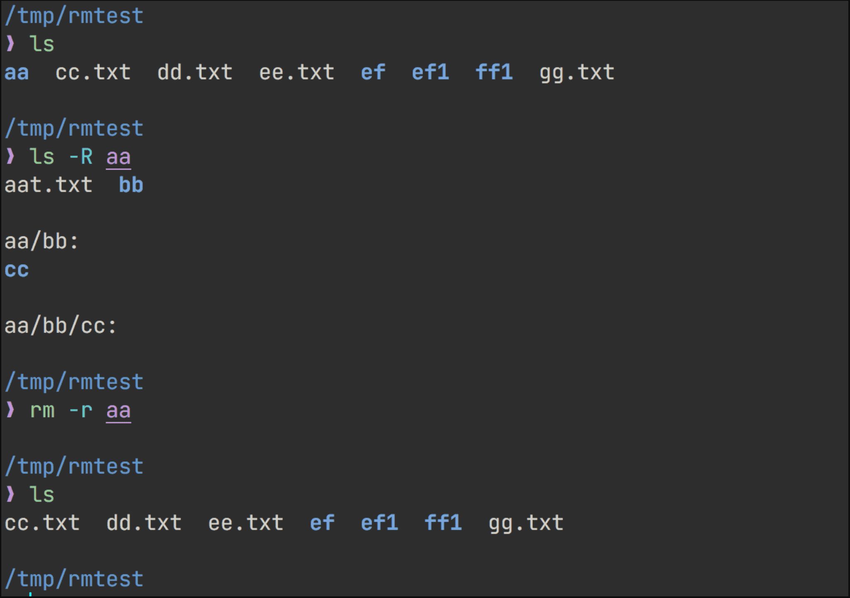Click 'aat.txt' in the recursive listing

pyautogui.click(x=49, y=185)
